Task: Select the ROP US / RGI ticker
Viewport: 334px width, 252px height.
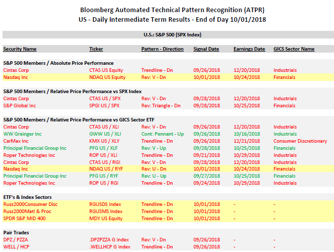Action: click(104, 183)
